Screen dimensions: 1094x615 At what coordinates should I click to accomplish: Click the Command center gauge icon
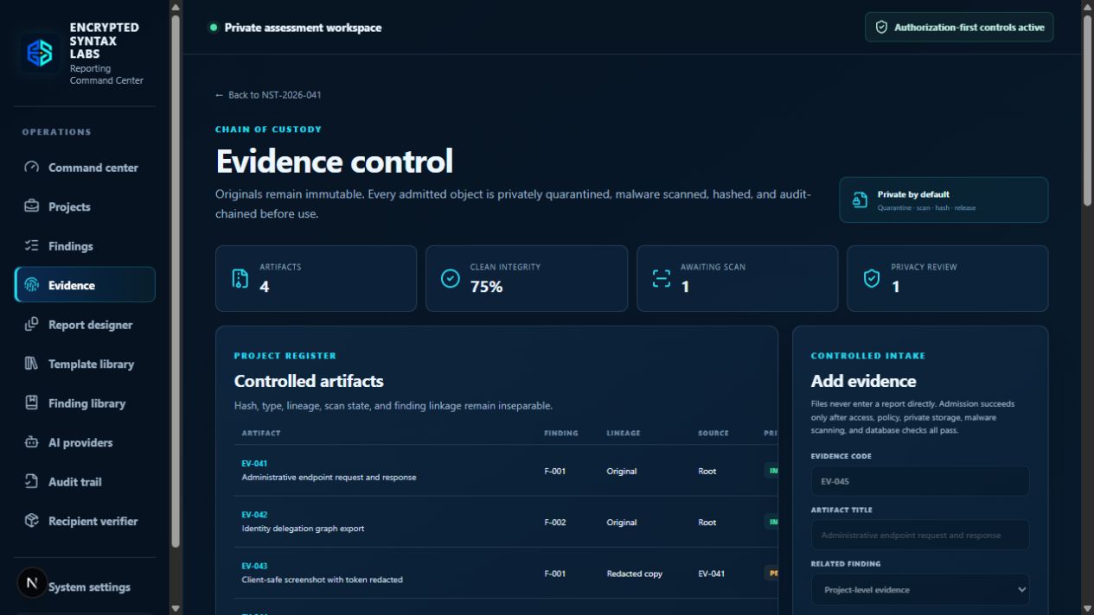tap(32, 168)
